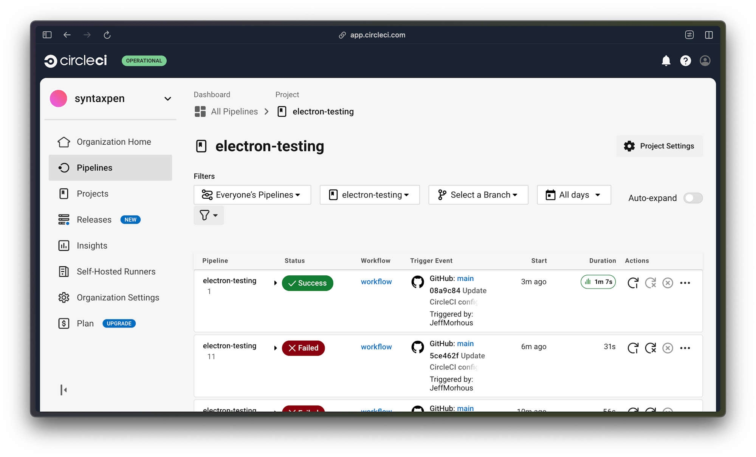Open Self-Hosted Runners from the sidebar
Image resolution: width=756 pixels, height=457 pixels.
116,271
